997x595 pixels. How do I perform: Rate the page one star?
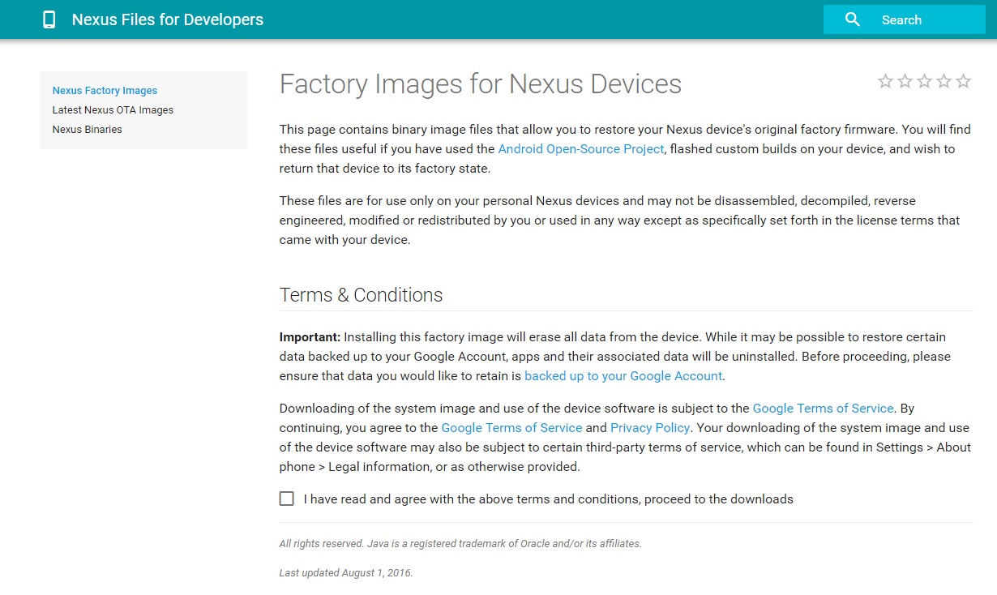[885, 81]
